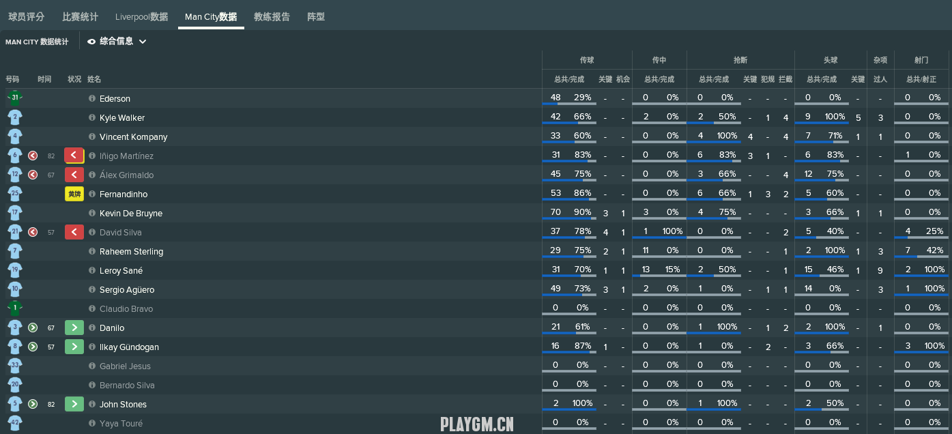Open the 综合信息 view dropdown
The width and height of the screenshot is (952, 434).
[x=117, y=42]
